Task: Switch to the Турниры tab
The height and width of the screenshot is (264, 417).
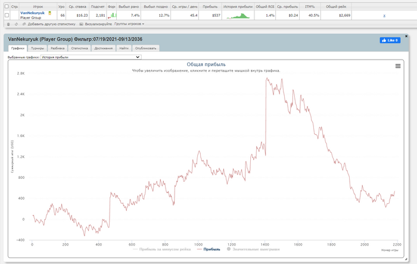Action: (x=38, y=48)
